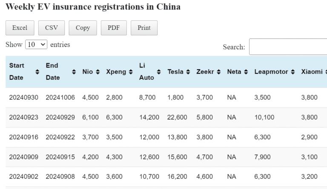Image resolution: width=327 pixels, height=189 pixels.
Task: Sort Li Auto column using arrows
Action: point(159,72)
